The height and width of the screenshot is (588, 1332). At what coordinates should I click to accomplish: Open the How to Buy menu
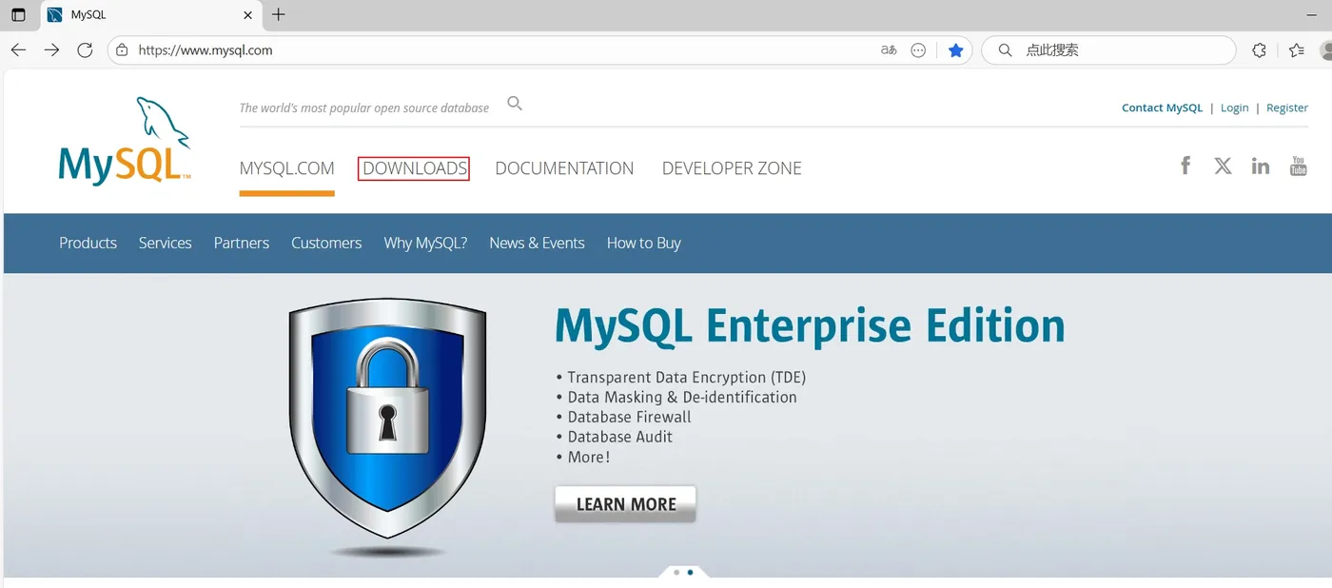644,243
